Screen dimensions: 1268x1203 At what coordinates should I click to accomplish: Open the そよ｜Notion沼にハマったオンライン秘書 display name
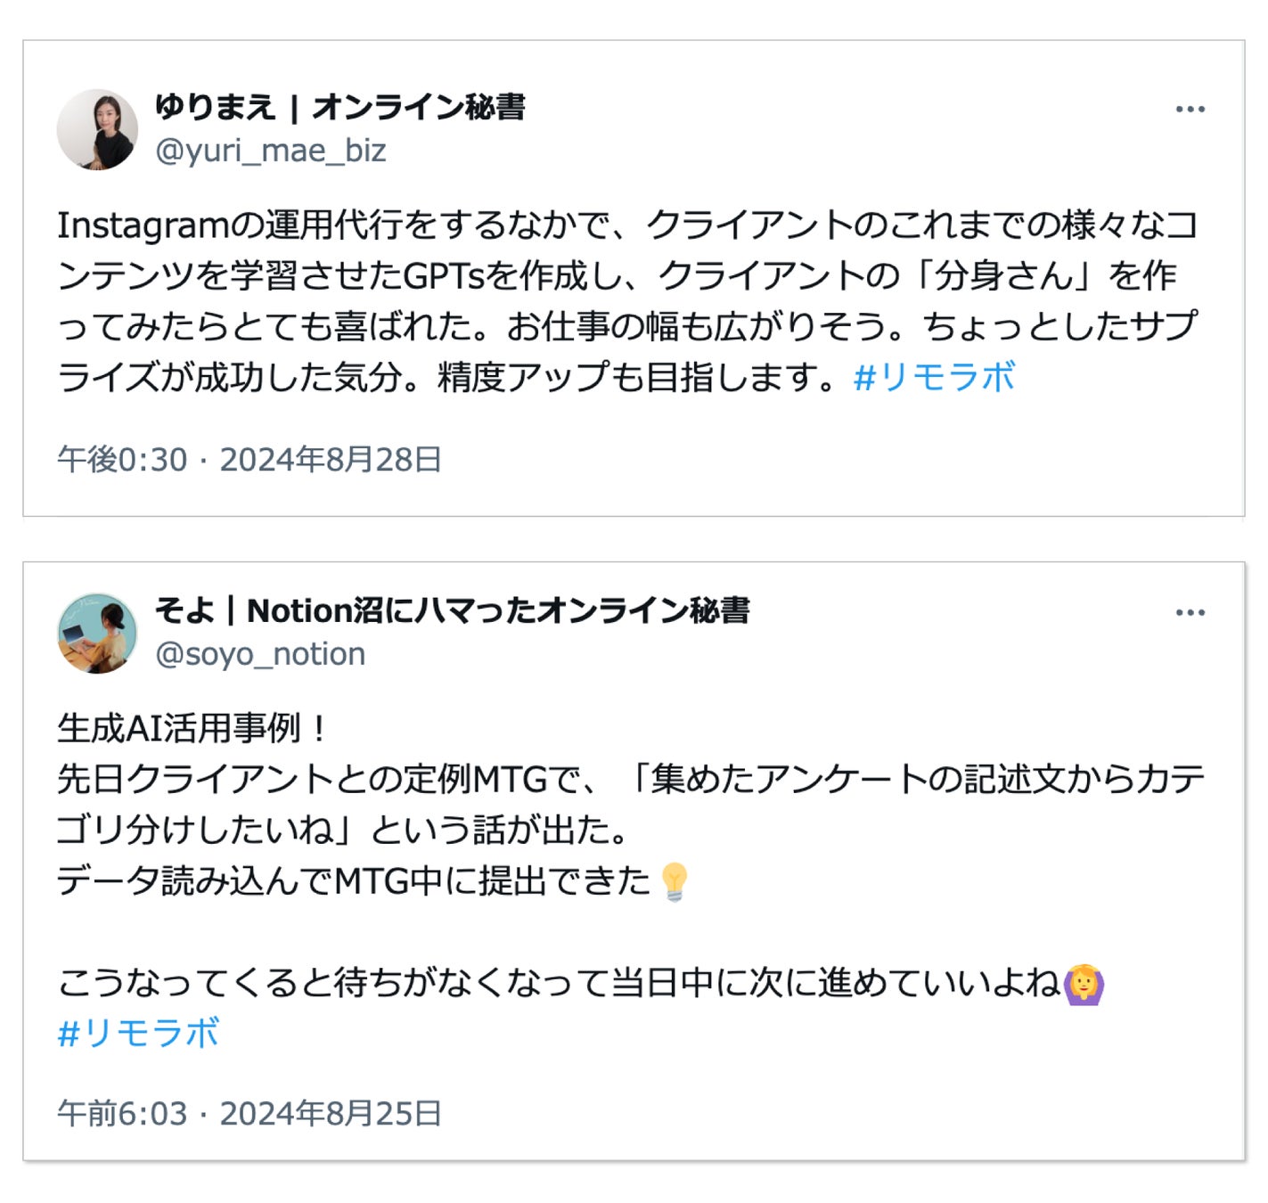[452, 610]
